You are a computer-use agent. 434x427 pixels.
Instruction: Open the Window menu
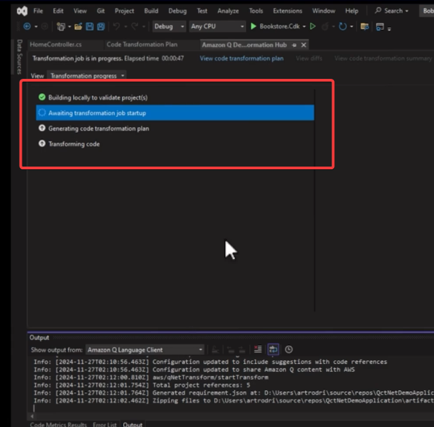323,11
